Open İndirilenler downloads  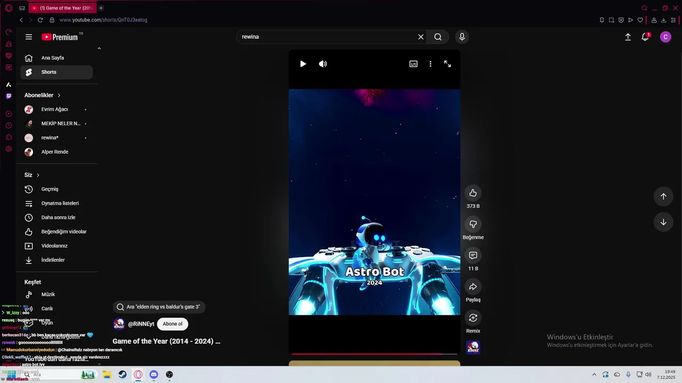click(x=56, y=260)
